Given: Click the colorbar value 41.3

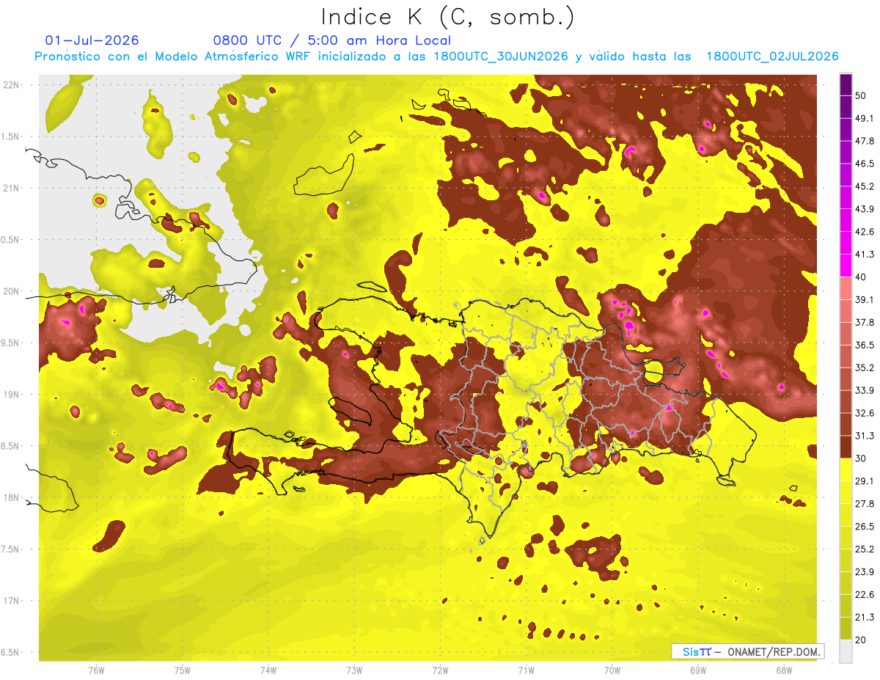Looking at the screenshot, I should click(x=863, y=255).
